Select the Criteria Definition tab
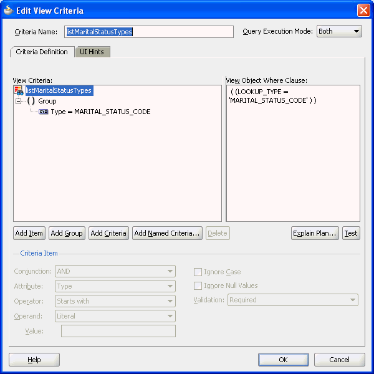This screenshot has width=374, height=374. pyautogui.click(x=42, y=52)
